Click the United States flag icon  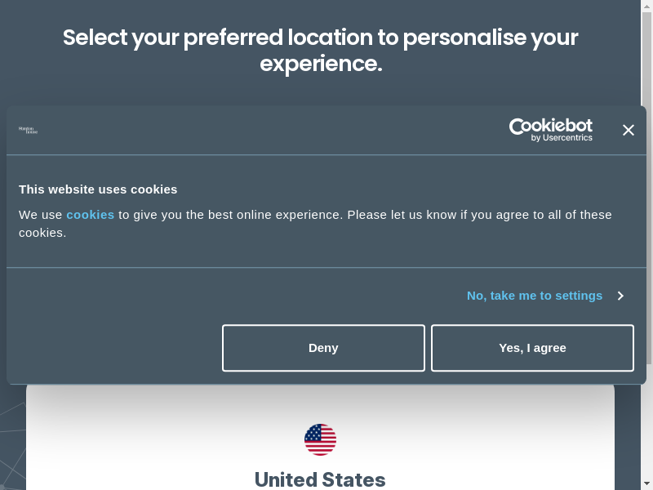point(320,440)
